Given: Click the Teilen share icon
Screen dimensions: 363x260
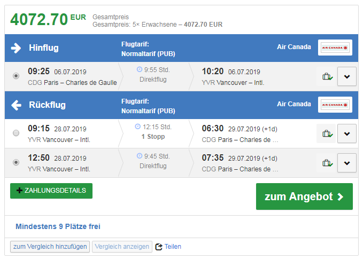Looking at the screenshot, I should (x=159, y=247).
